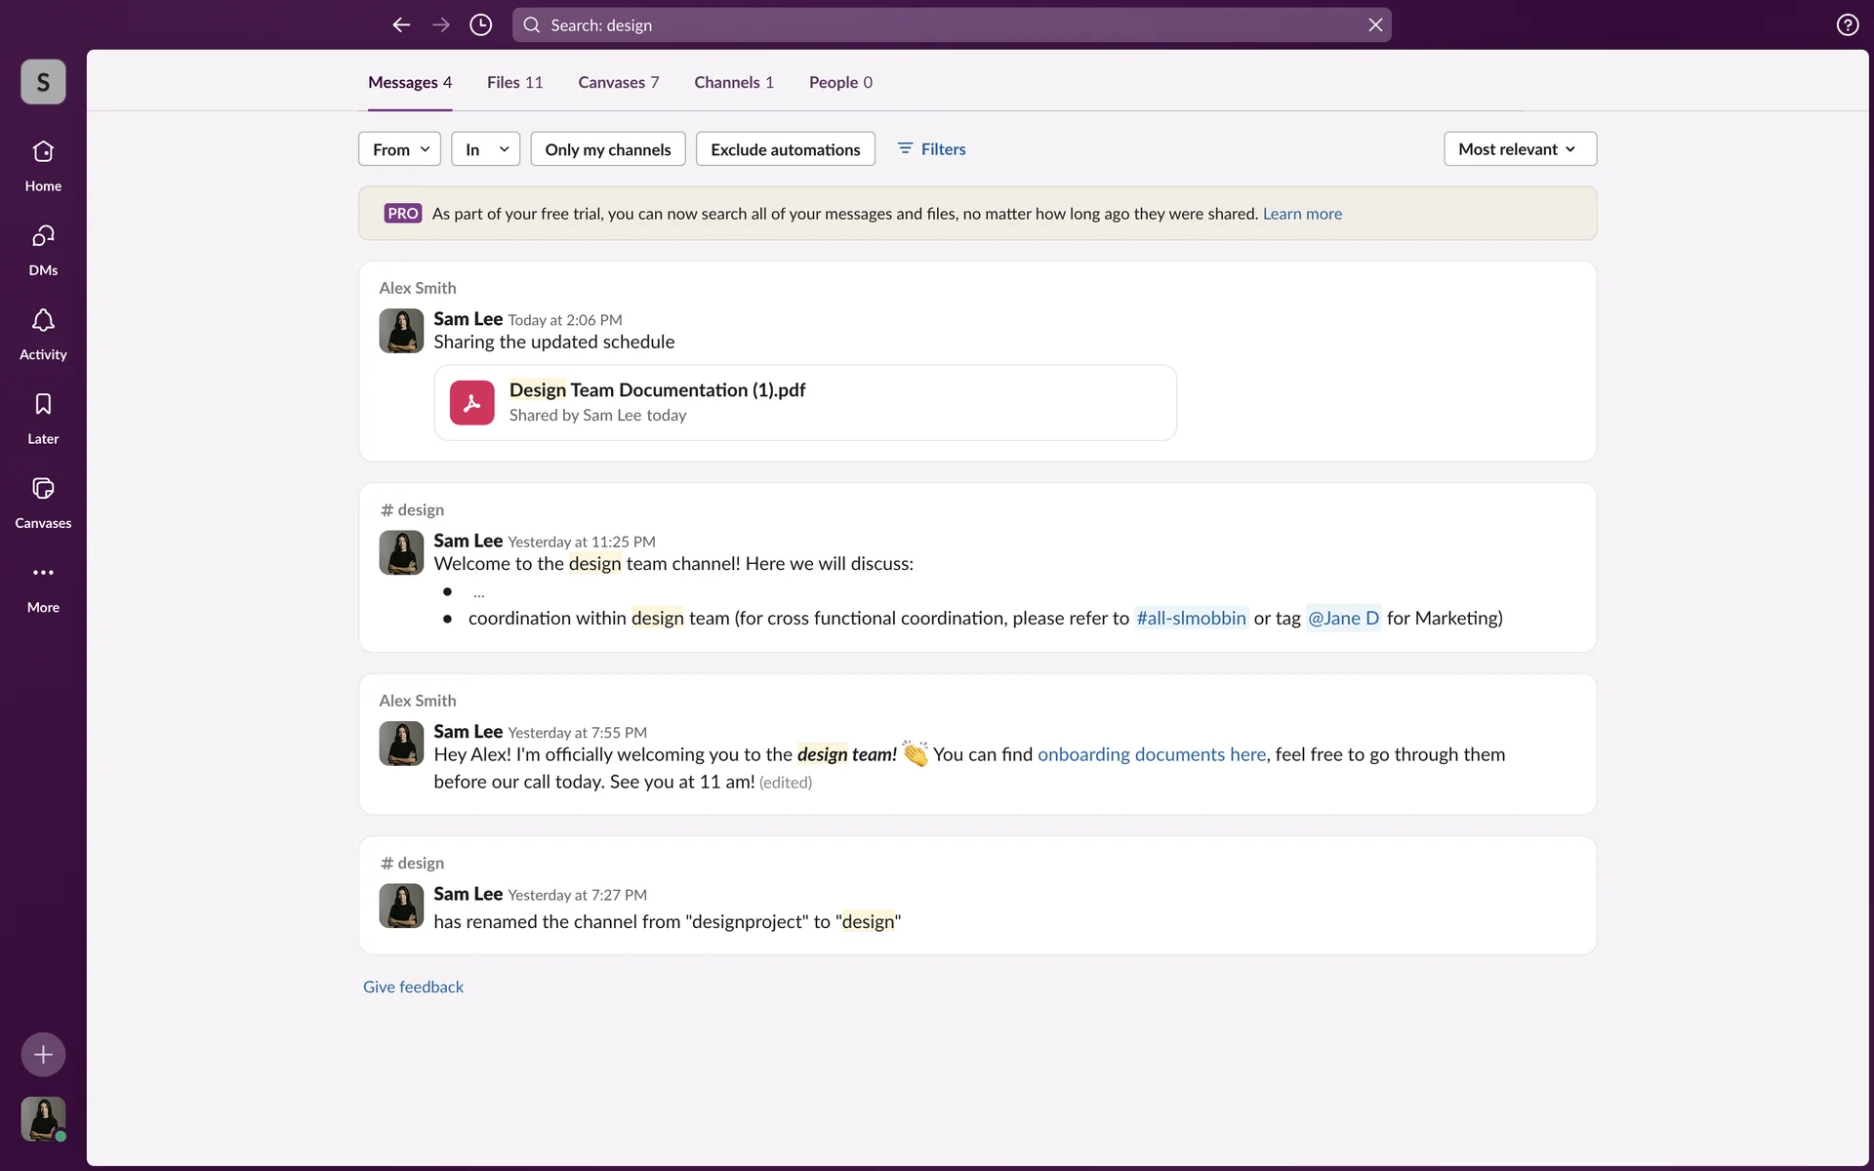Open the Home sidebar icon
This screenshot has width=1874, height=1171.
pos(43,152)
